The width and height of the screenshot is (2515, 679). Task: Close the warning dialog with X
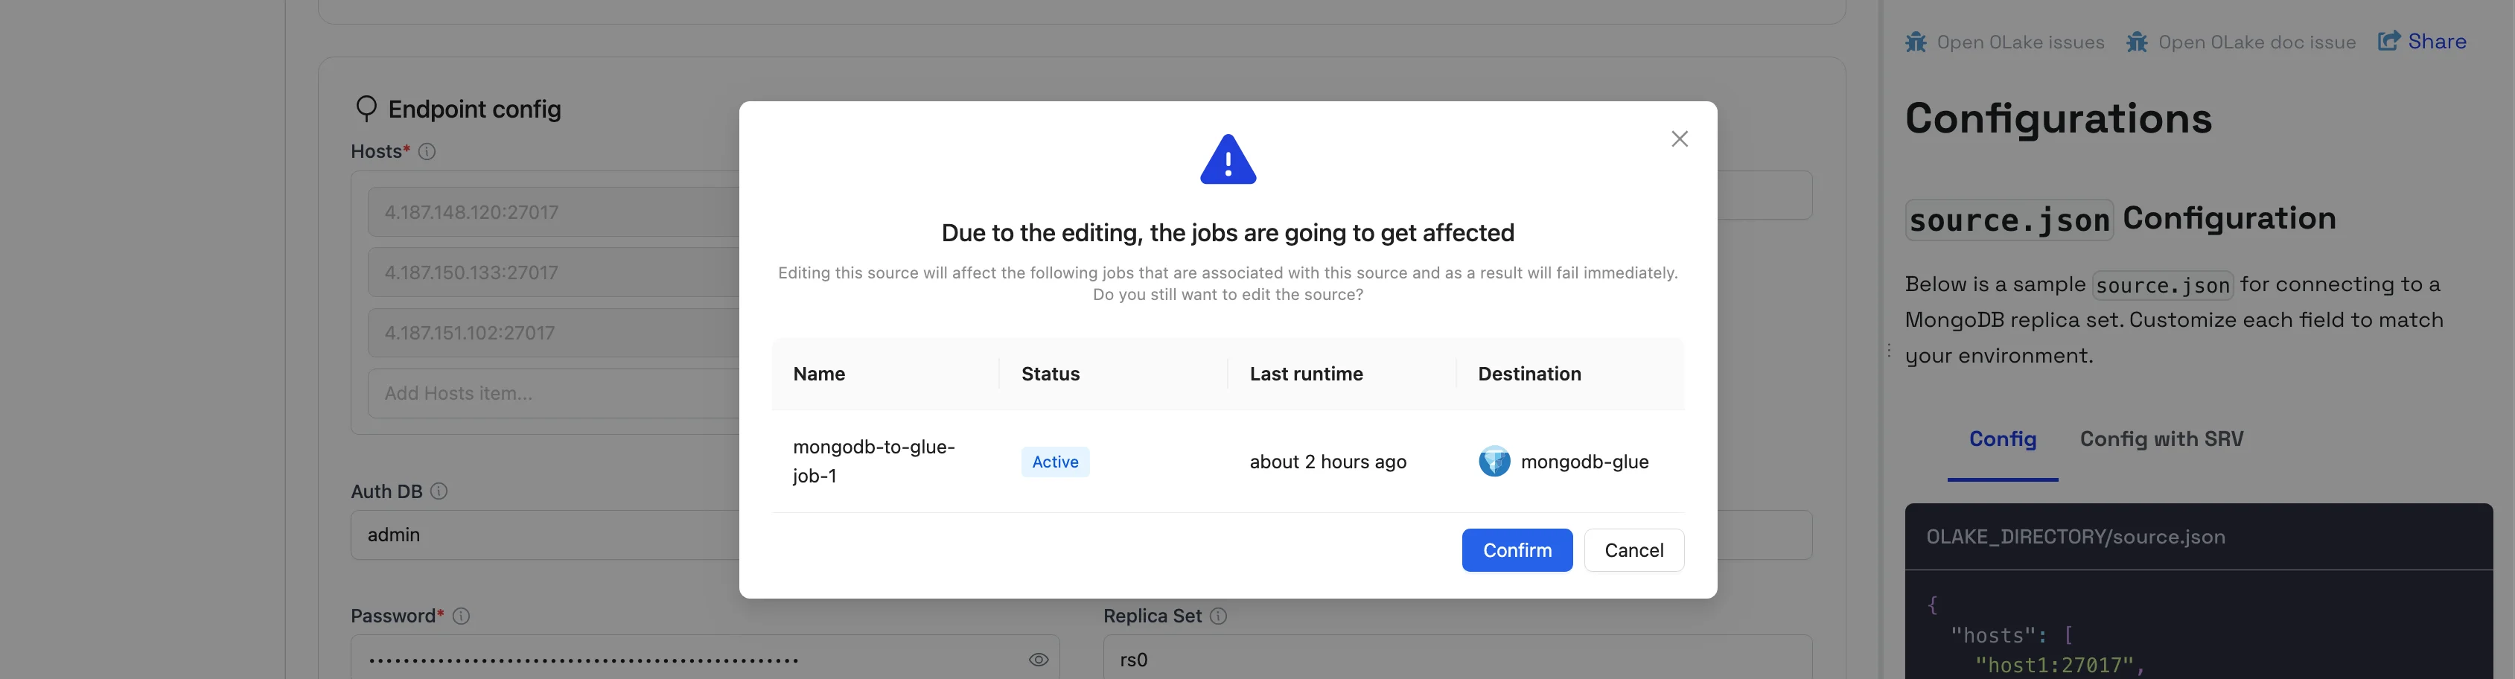pos(1679,138)
